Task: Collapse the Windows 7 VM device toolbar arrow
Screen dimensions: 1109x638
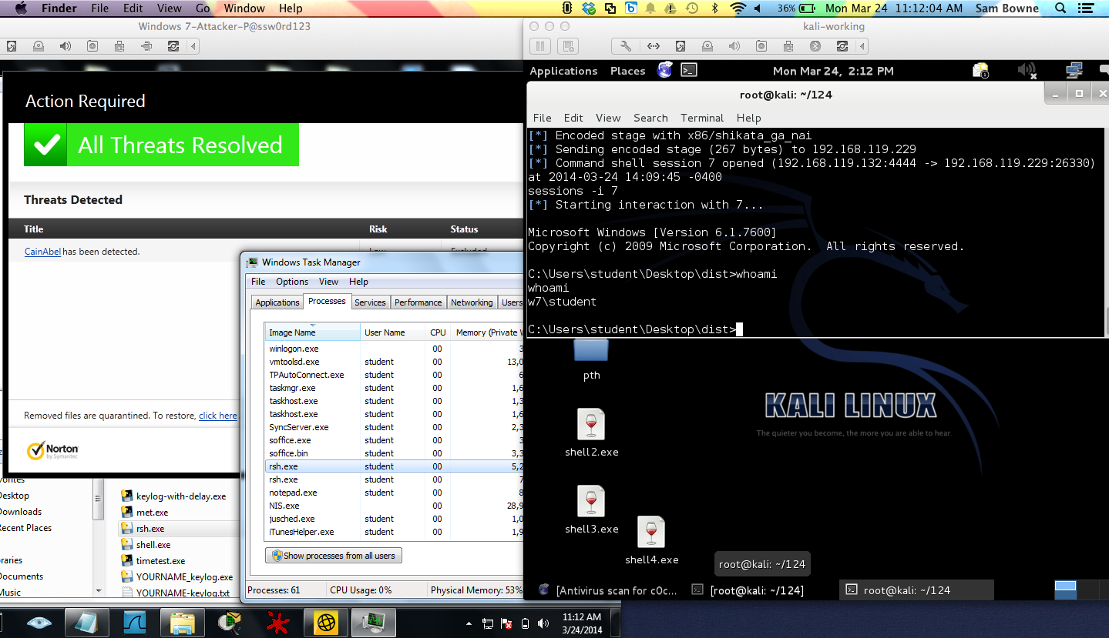Action: point(193,46)
